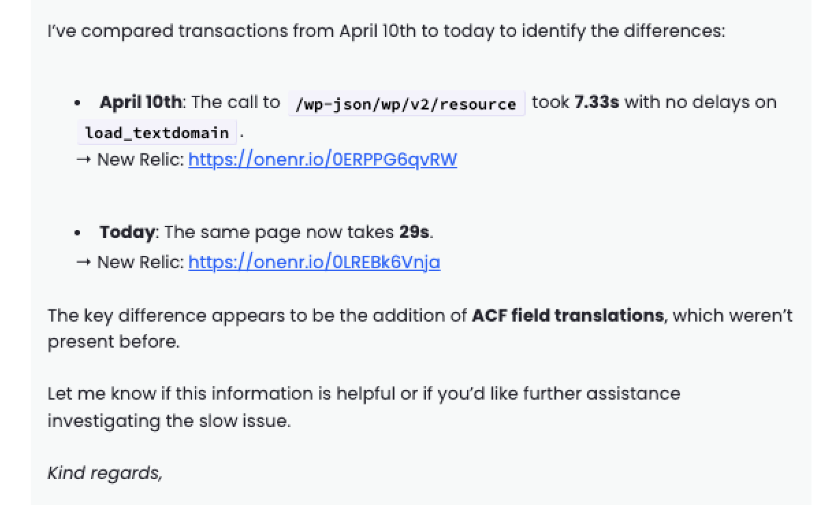Screen dimensions: 819x505
Task: Click the bold ACF field translations text
Action: [568, 315]
